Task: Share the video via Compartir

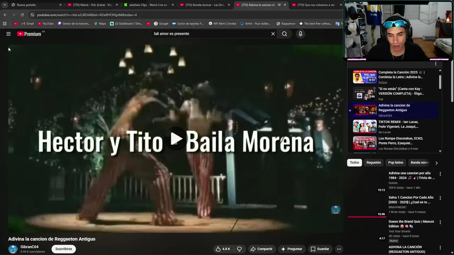Action: [261, 249]
